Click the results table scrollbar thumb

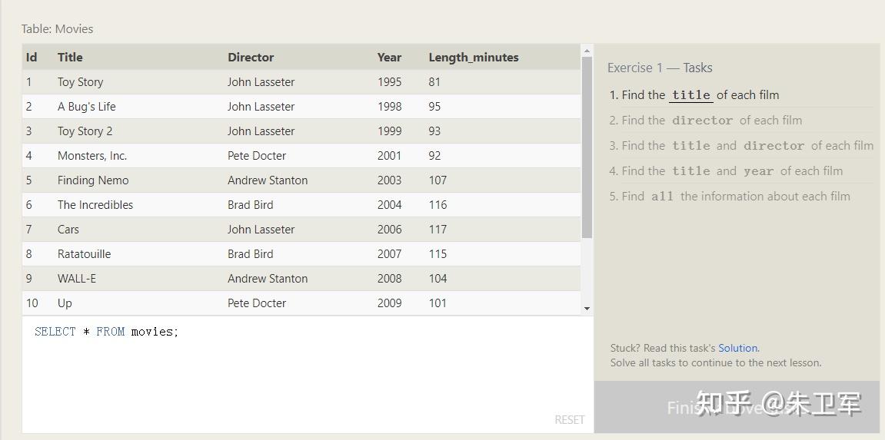587,146
